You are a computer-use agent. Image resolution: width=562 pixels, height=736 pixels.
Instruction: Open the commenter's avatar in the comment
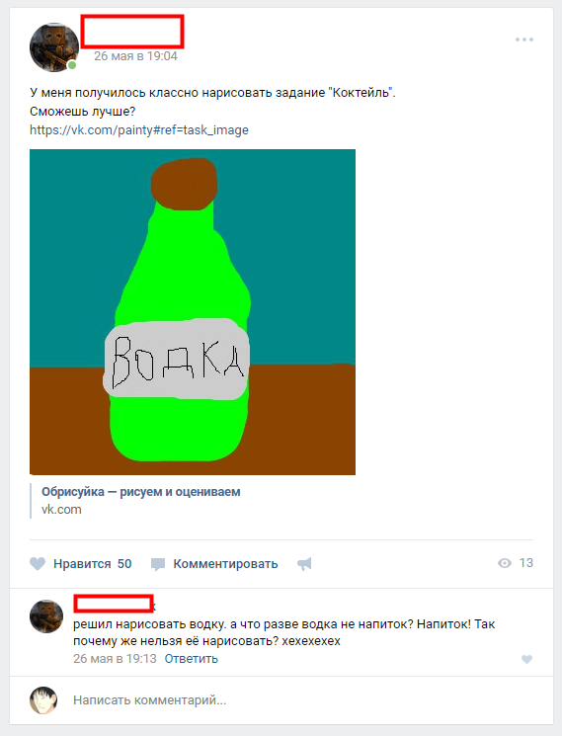[x=46, y=615]
